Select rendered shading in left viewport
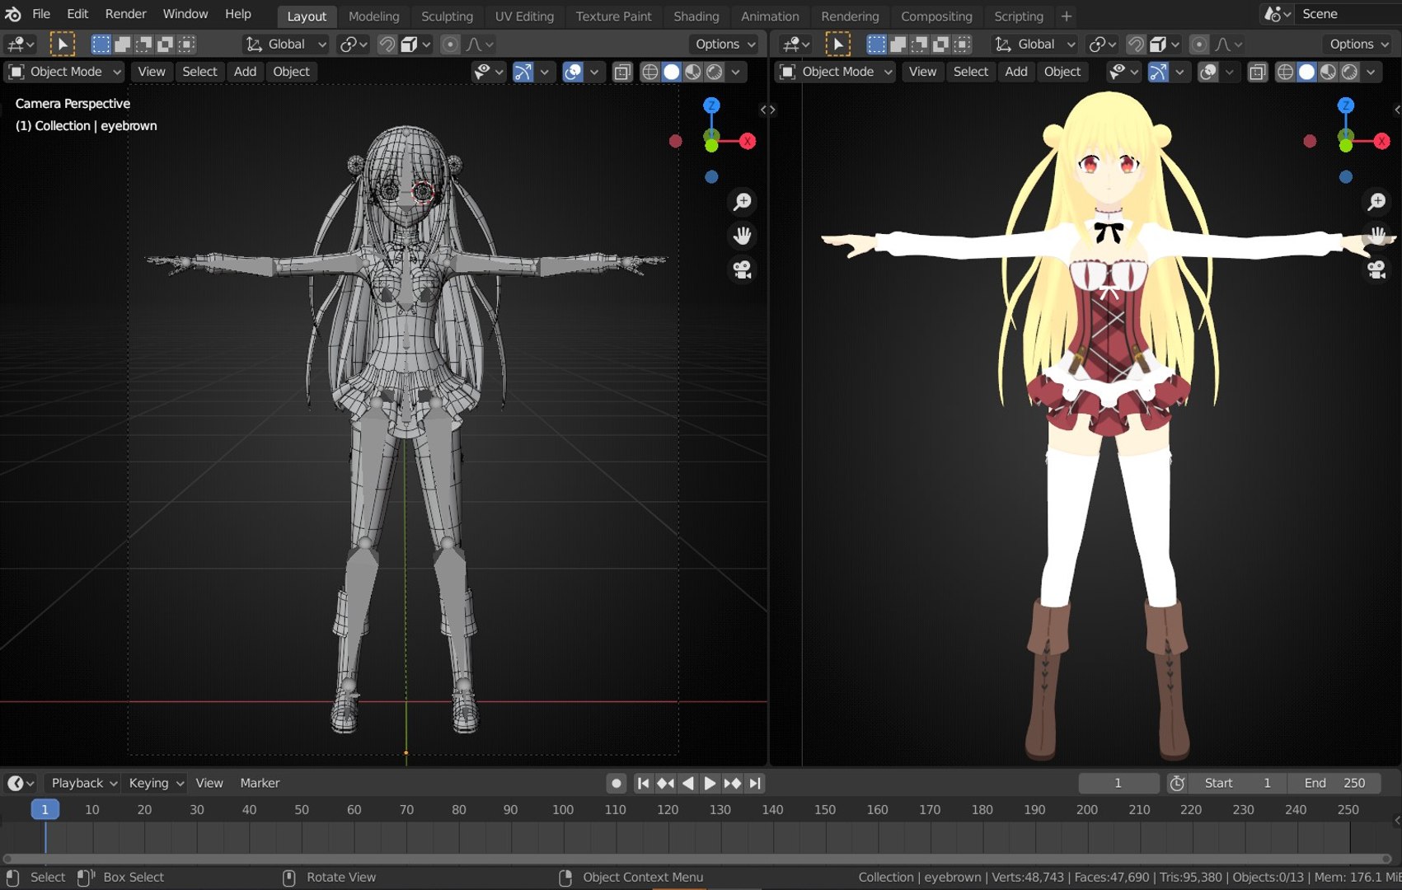 pyautogui.click(x=715, y=72)
